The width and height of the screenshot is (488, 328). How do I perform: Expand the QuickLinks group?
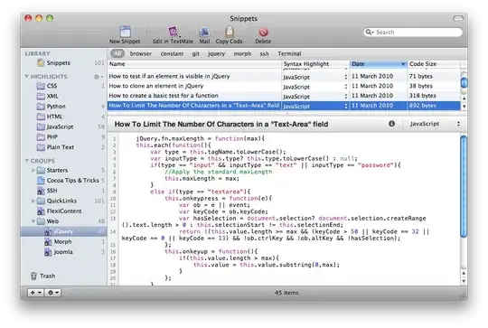(33, 201)
